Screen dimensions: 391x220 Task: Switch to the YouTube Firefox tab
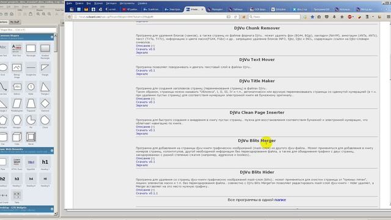[130, 9]
